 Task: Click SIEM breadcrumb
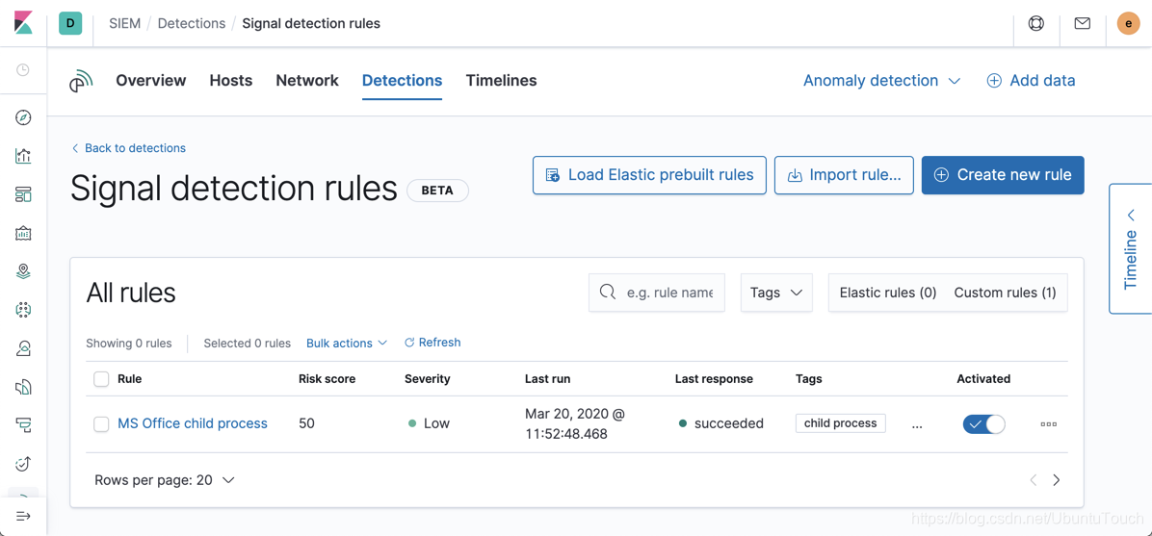[125, 23]
